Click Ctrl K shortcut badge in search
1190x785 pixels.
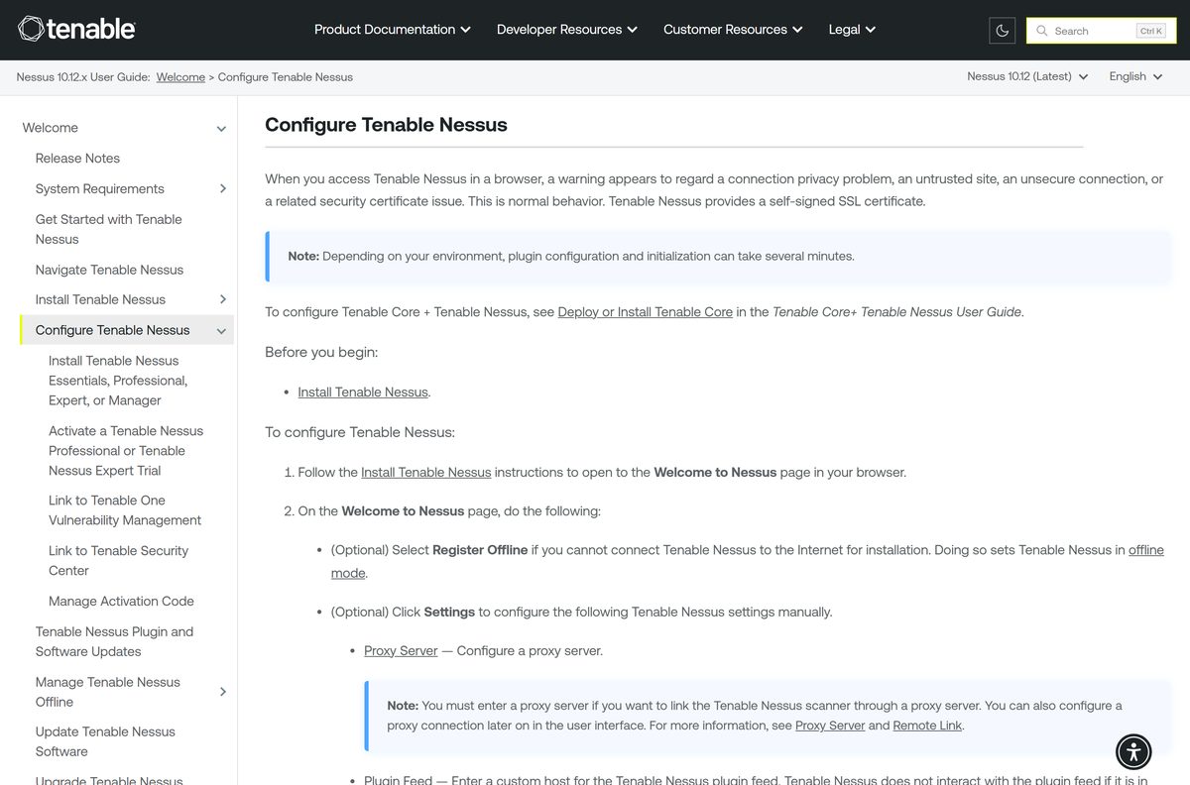point(1151,31)
